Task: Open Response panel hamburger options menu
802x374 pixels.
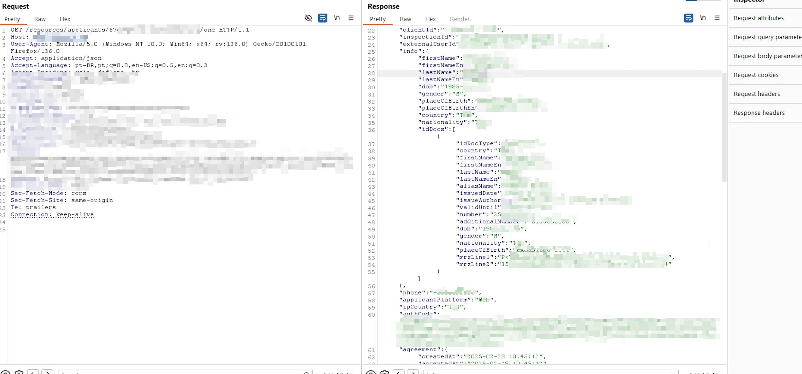Action: tap(717, 18)
